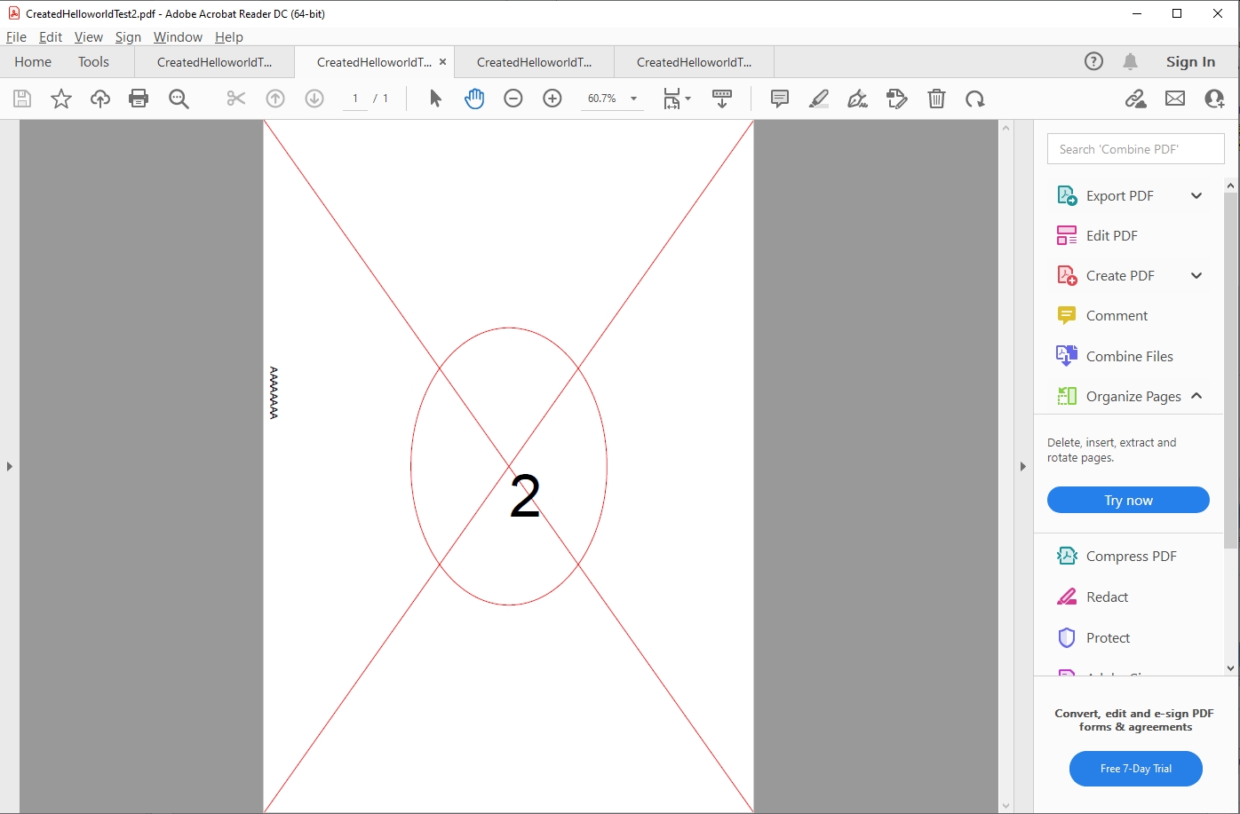
Task: Open the Window menu
Action: coord(178,37)
